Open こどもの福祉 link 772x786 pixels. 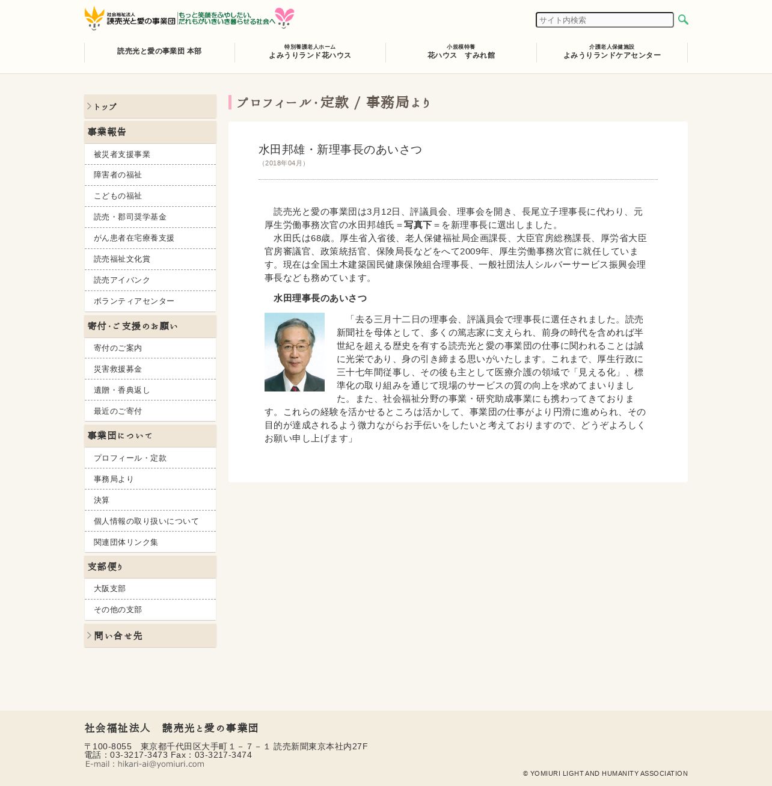[150, 196]
